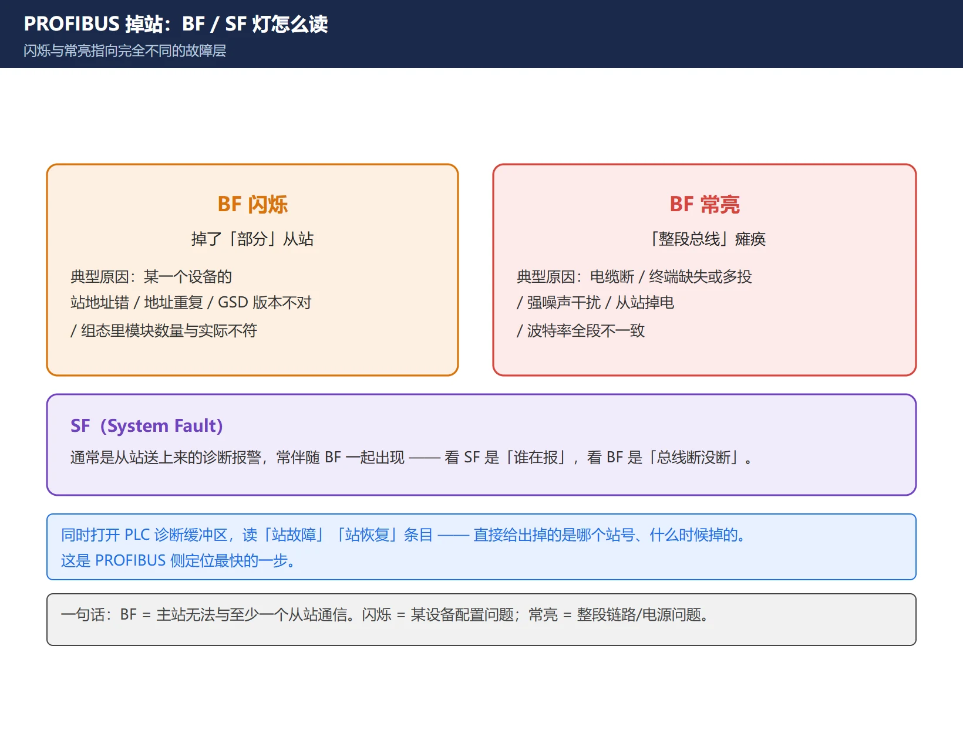Click the title 'PROFIBUS 掉站：BF / SF 灯怎么读'
This screenshot has height=751, width=963.
point(176,24)
